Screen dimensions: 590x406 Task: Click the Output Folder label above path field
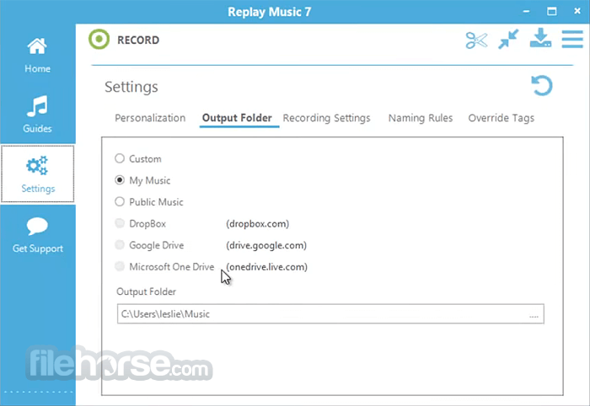(146, 291)
